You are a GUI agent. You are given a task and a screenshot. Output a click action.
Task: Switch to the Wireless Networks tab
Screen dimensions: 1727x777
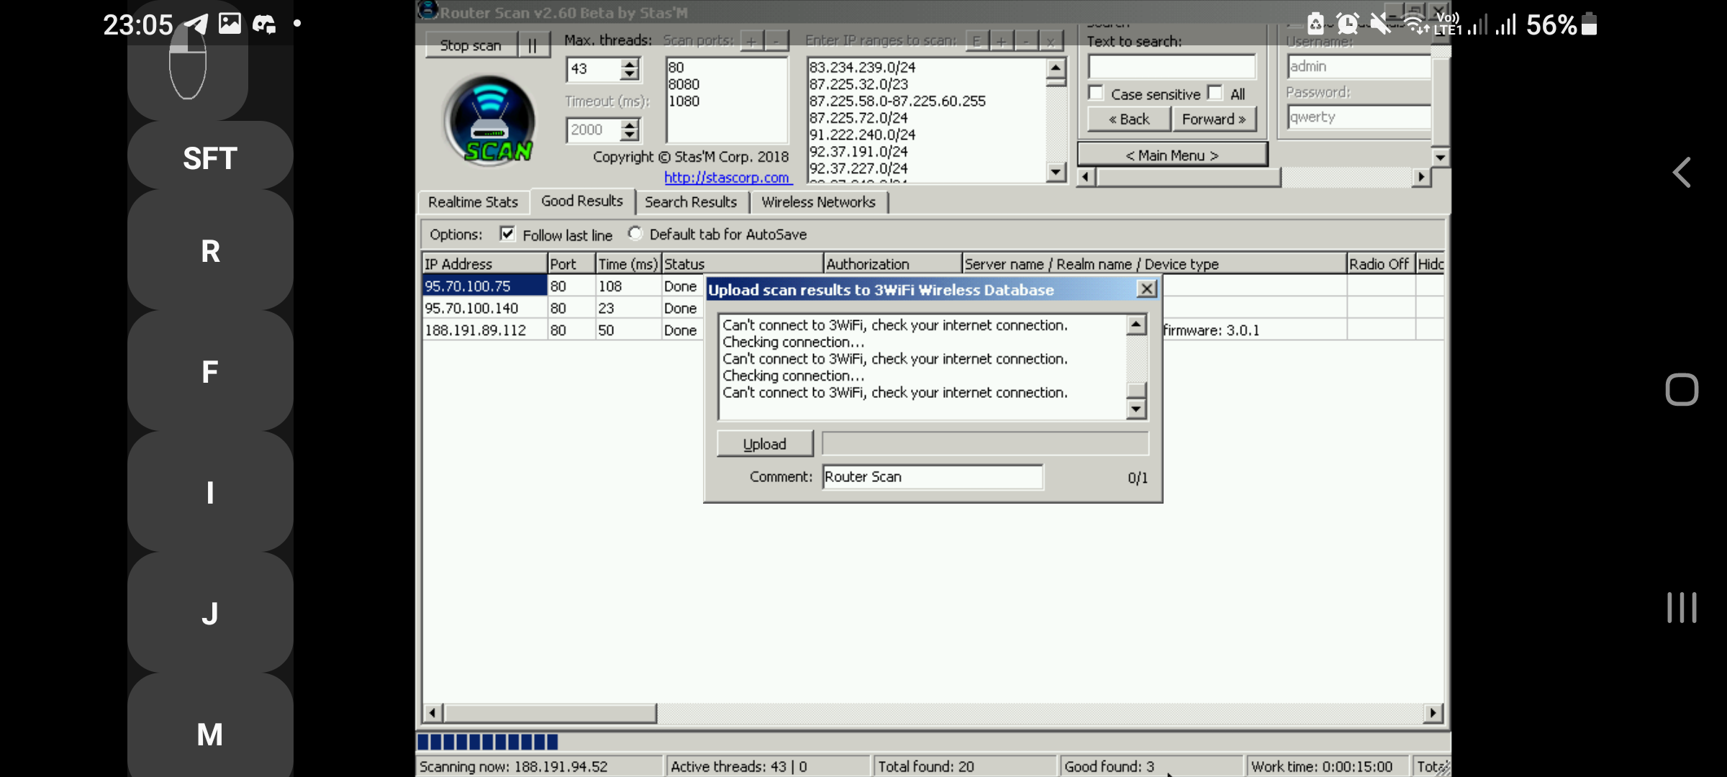point(818,202)
